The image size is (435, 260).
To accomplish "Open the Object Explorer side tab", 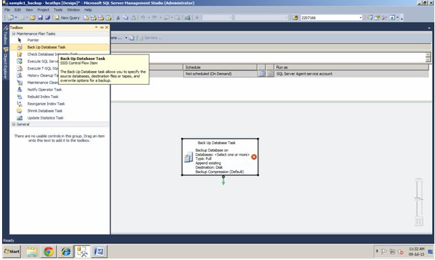I will click(6, 63).
